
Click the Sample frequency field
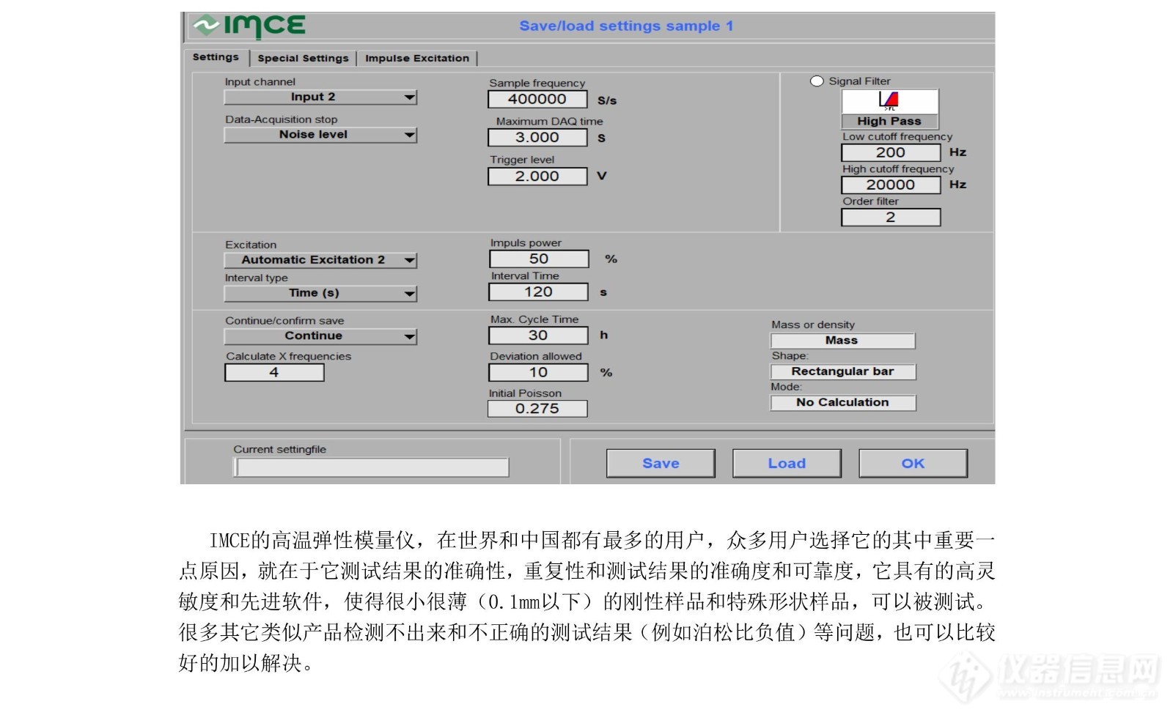point(537,99)
